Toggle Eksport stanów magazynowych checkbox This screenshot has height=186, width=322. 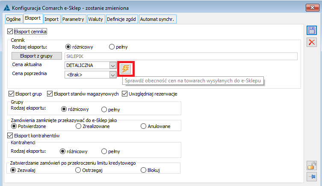click(x=50, y=94)
